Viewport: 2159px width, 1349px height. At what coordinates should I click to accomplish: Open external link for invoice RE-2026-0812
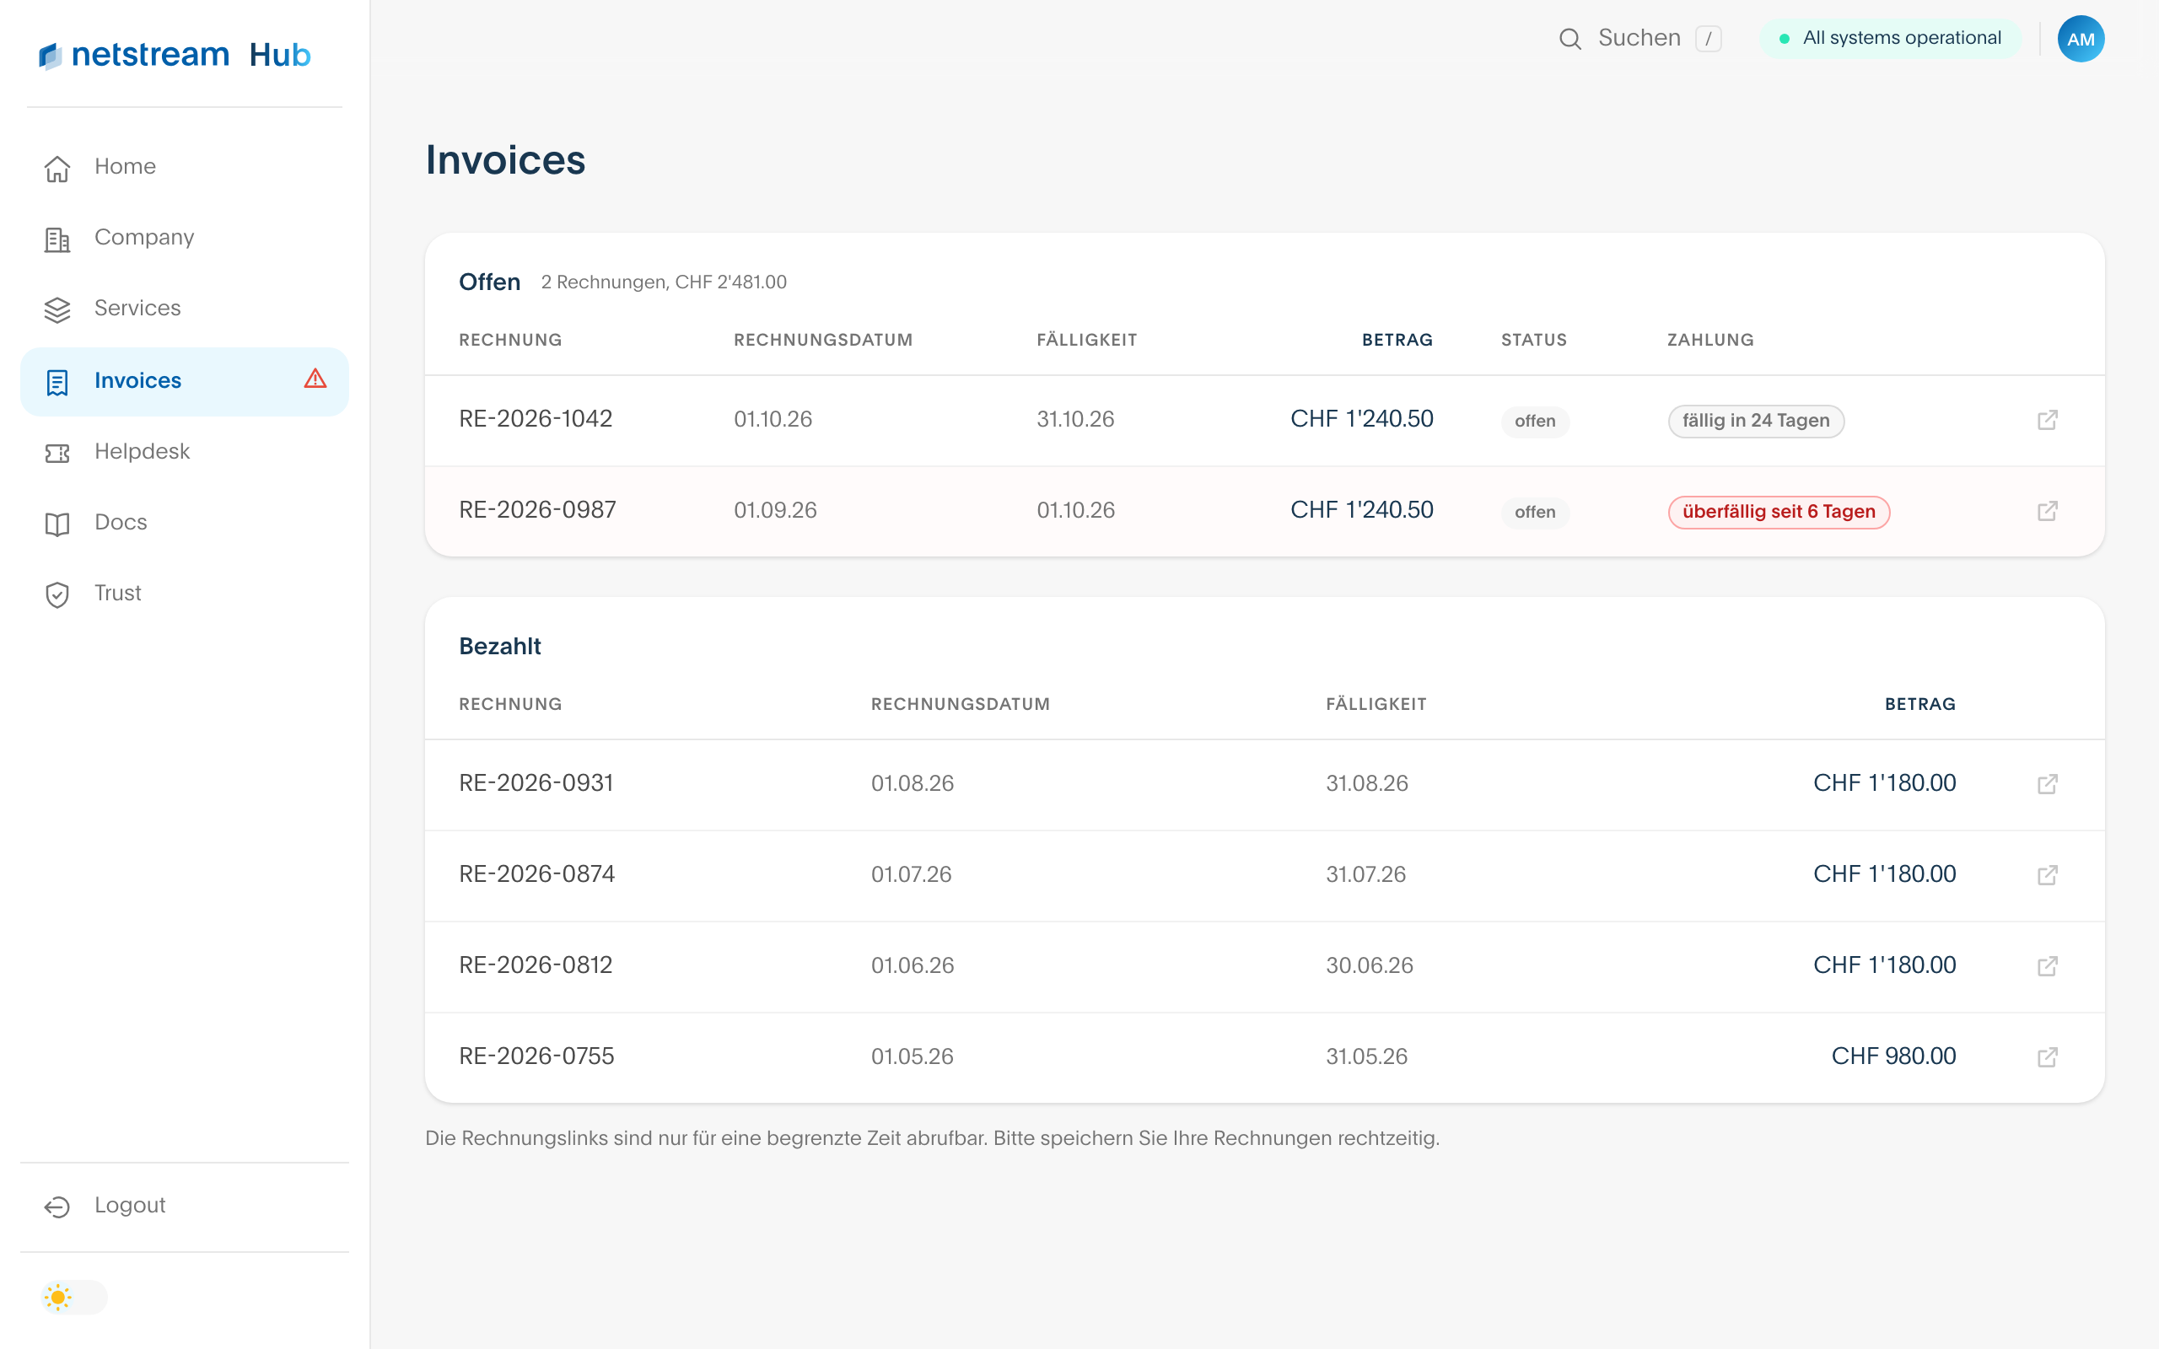point(2048,966)
